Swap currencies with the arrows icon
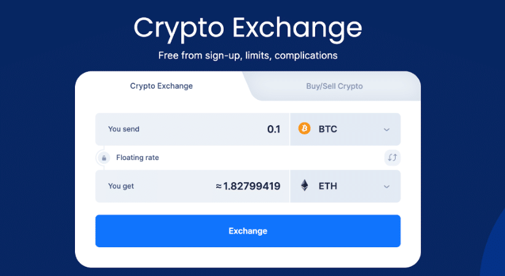505x276 pixels. (x=392, y=158)
